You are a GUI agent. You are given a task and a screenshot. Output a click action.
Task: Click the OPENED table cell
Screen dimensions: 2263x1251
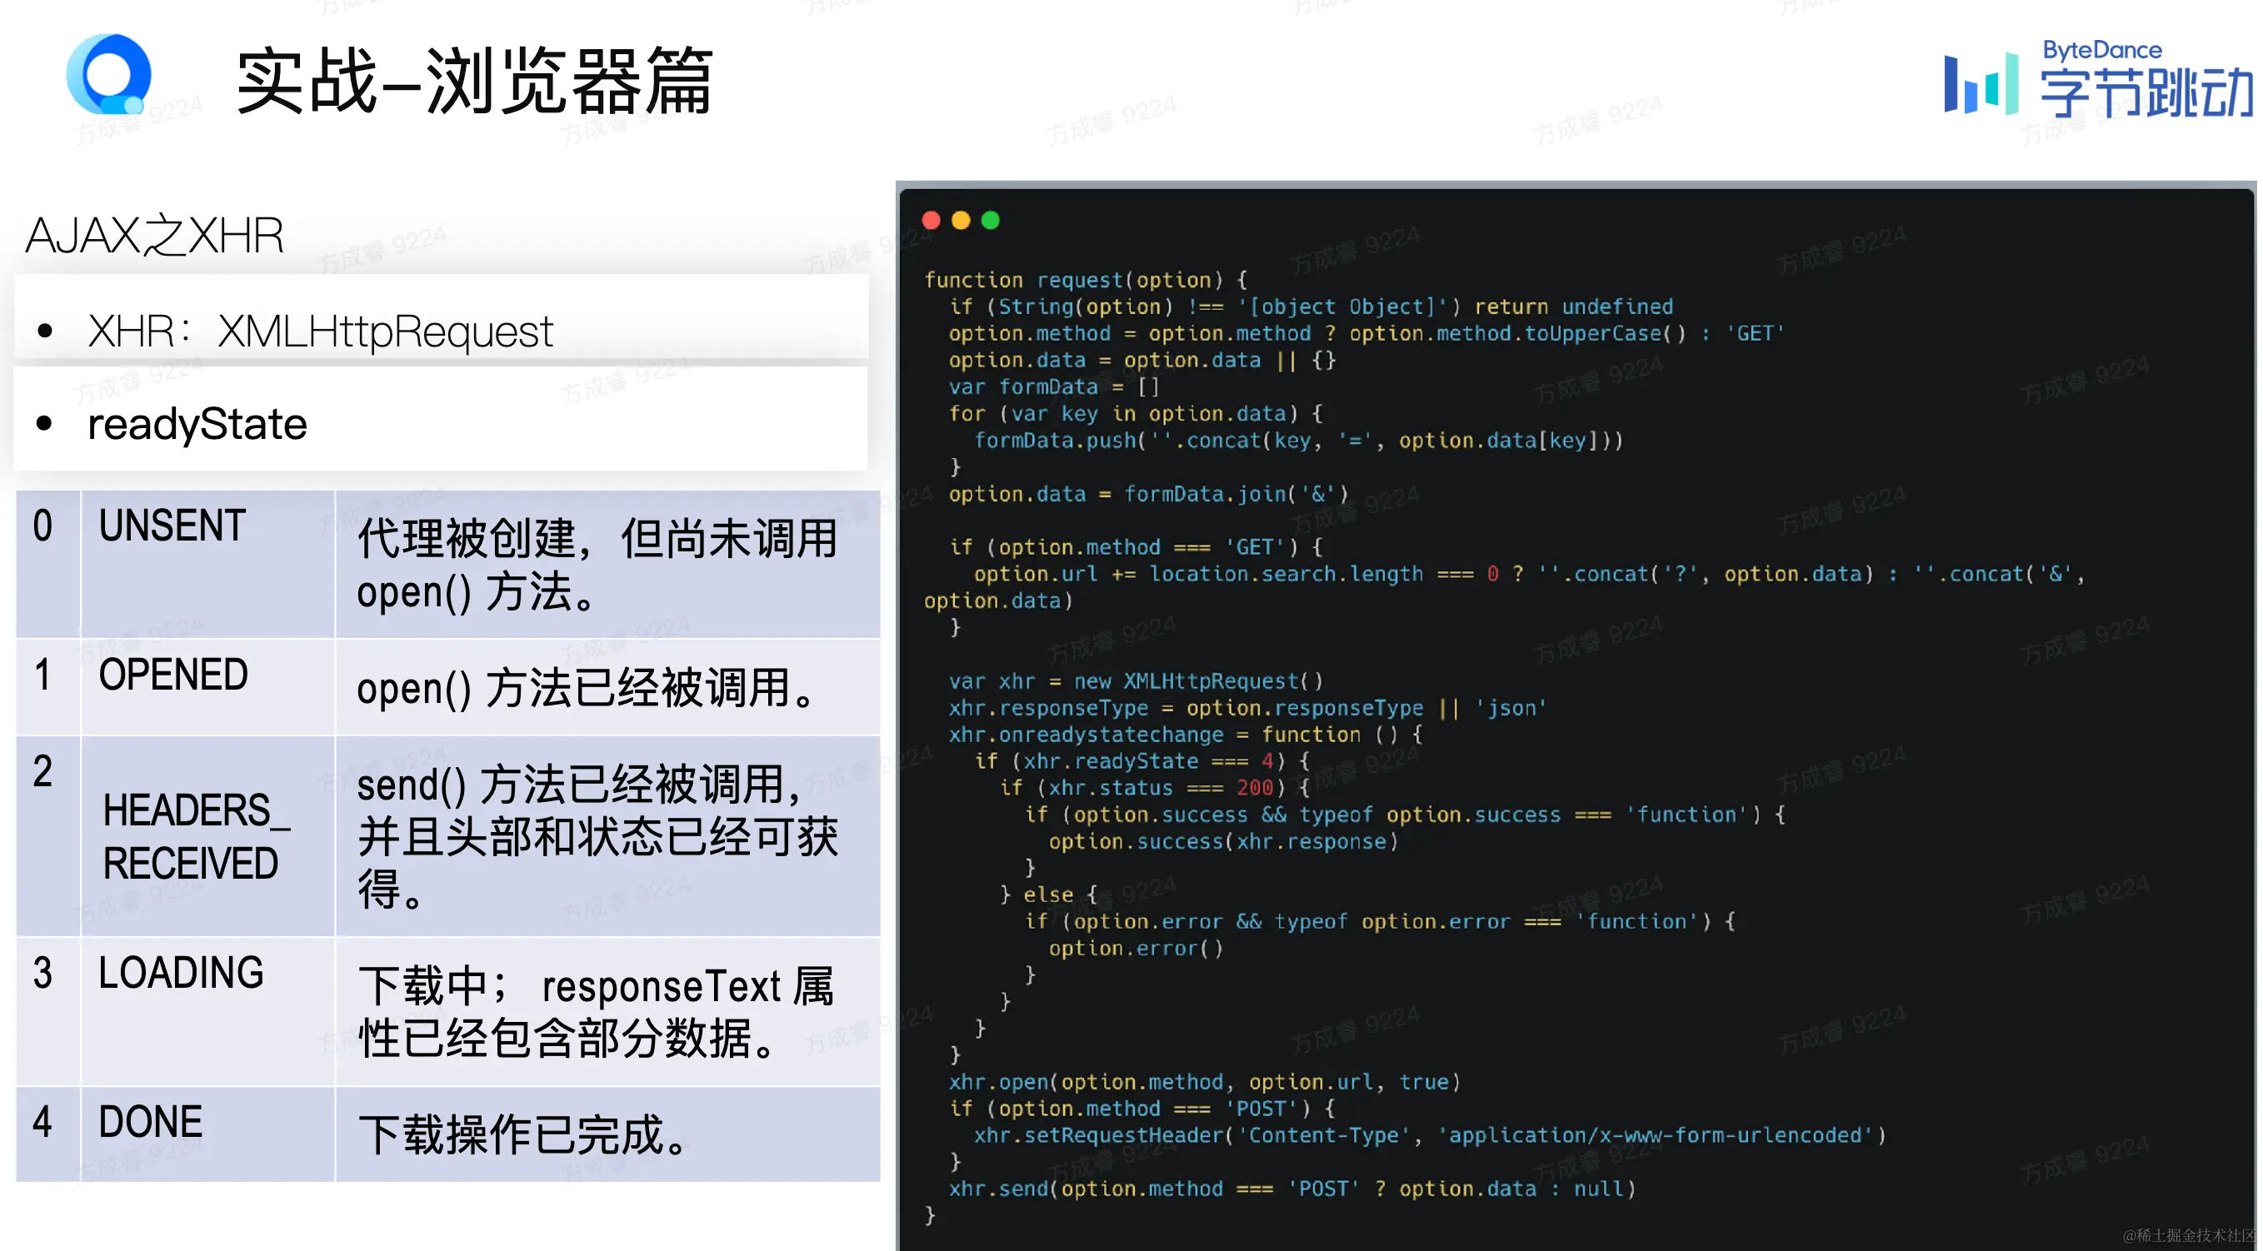pos(173,674)
